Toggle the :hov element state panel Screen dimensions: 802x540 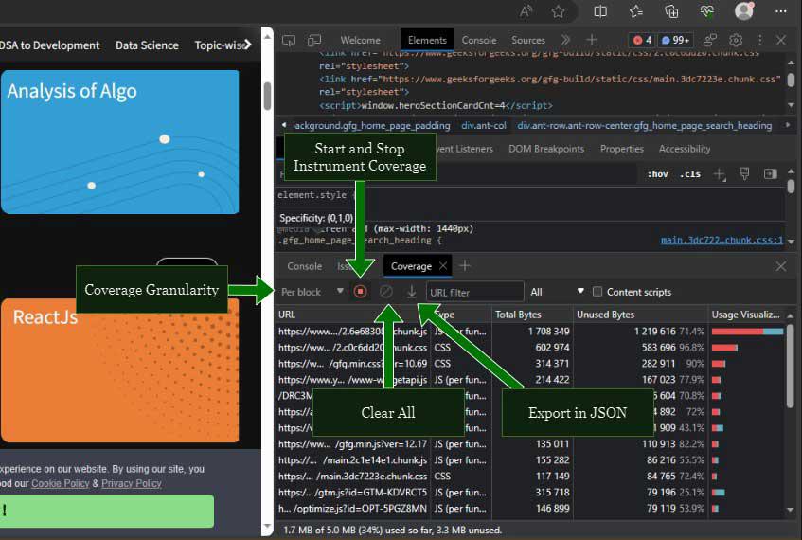pyautogui.click(x=657, y=174)
